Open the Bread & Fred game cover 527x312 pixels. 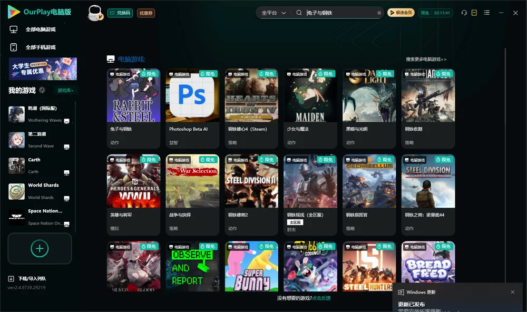[428, 262]
